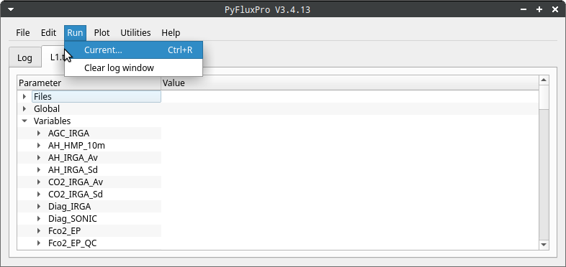Expand the AGC_IRGA variable node
The height and width of the screenshot is (267, 566).
coord(39,133)
